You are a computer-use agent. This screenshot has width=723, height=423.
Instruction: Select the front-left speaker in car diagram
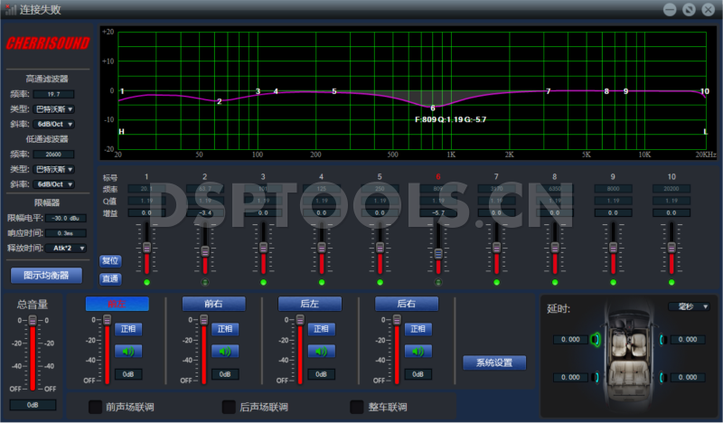coord(596,340)
